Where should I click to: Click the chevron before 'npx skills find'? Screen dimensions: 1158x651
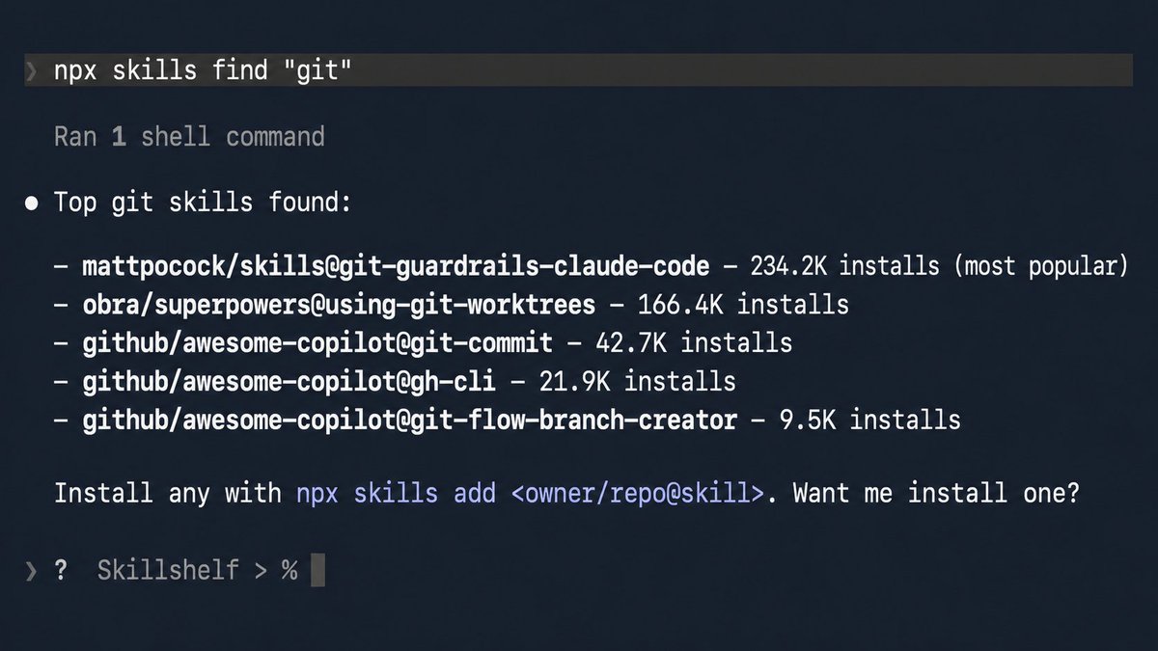click(32, 71)
